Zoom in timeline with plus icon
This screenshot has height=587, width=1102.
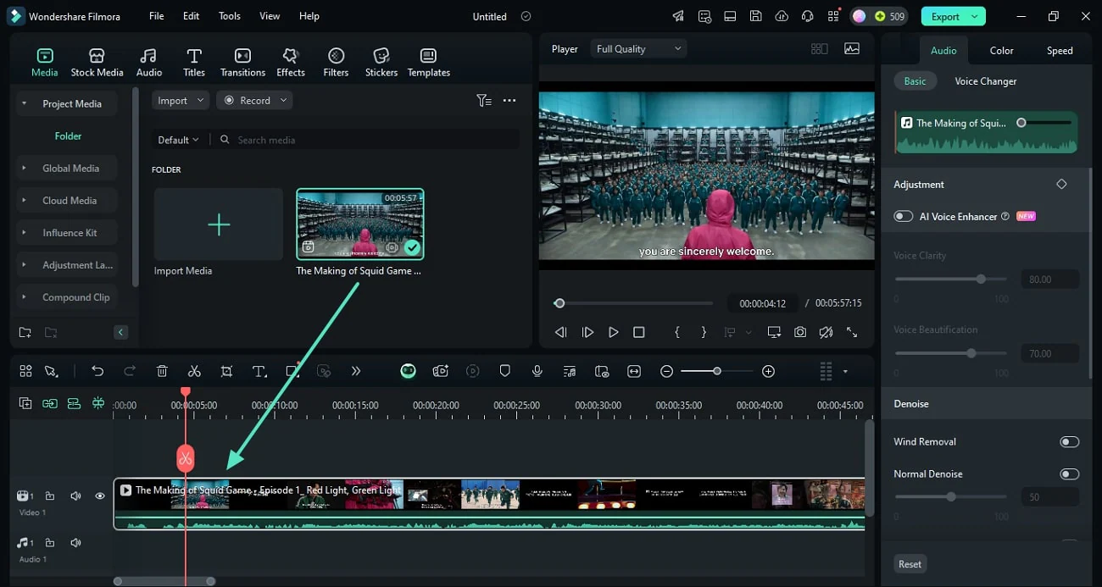tap(768, 371)
